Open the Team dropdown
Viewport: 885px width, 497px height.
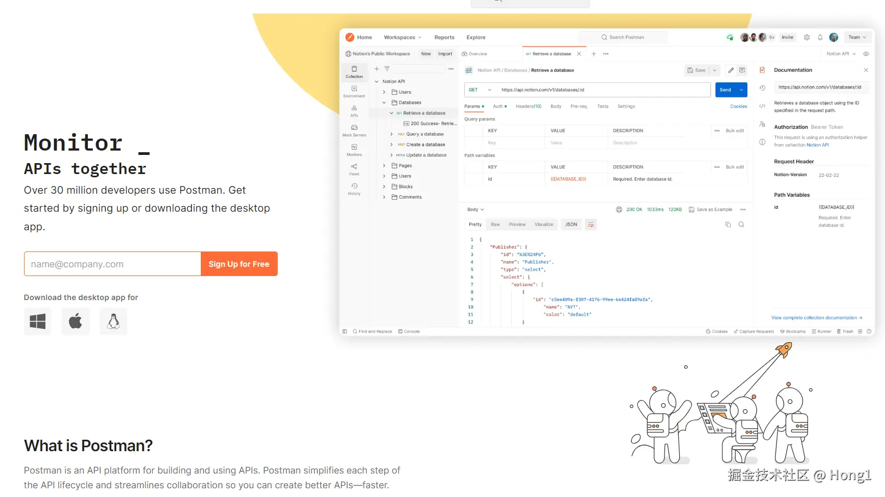(x=857, y=37)
